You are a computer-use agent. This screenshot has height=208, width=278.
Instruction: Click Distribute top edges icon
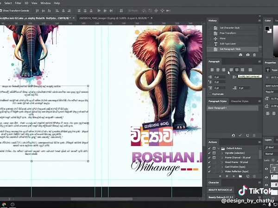[x=79, y=11]
